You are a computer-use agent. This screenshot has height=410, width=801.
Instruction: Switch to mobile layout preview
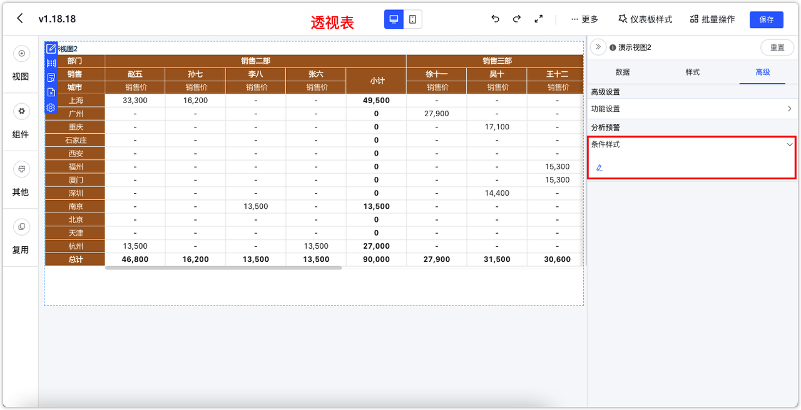pos(412,19)
